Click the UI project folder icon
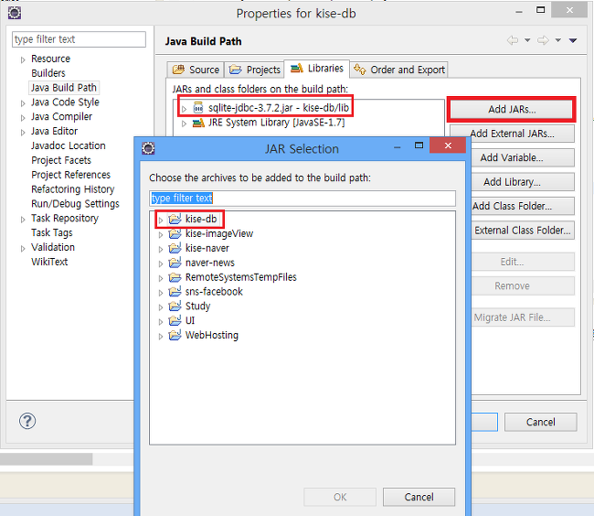594x516 pixels. [175, 321]
